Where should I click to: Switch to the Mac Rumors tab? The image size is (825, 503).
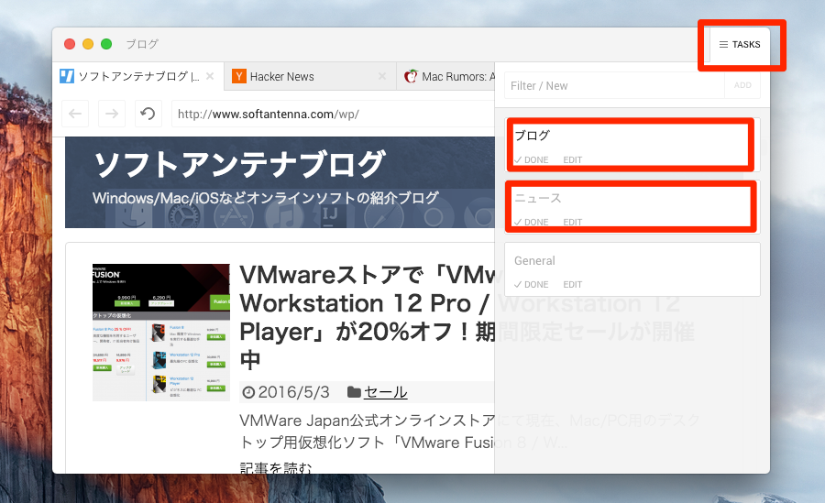(x=445, y=76)
